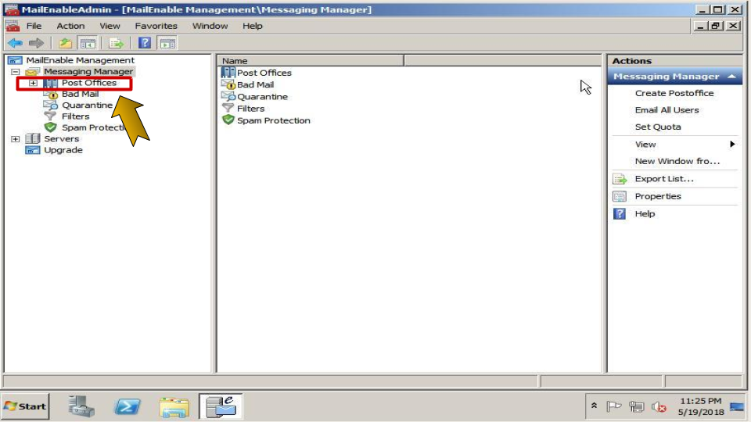The image size is (751, 422).
Task: Click Create Postoffice action
Action: tap(674, 93)
